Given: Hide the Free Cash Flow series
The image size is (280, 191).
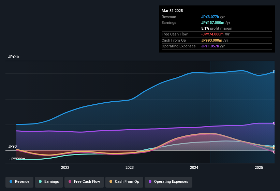Looking at the screenshot, I should [x=84, y=182].
